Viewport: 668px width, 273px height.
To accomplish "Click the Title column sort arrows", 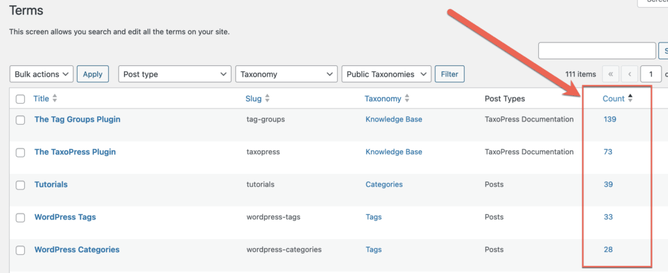I will (55, 99).
